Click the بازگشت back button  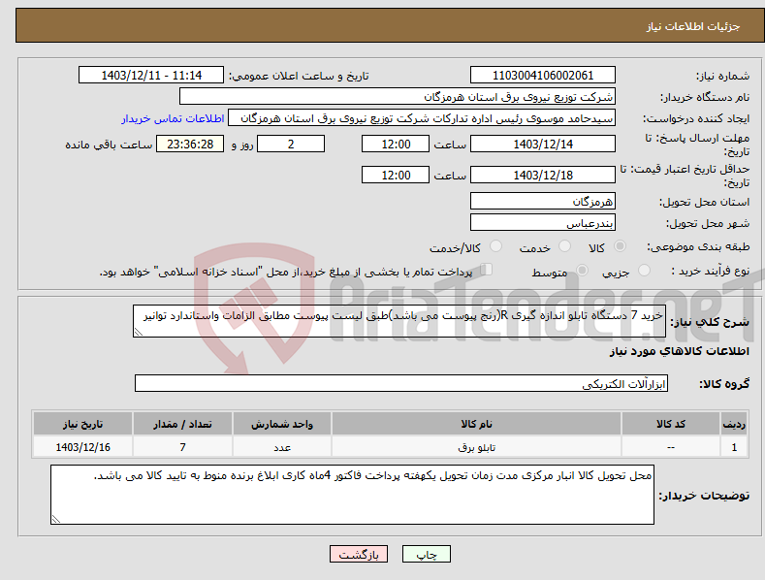(x=359, y=555)
